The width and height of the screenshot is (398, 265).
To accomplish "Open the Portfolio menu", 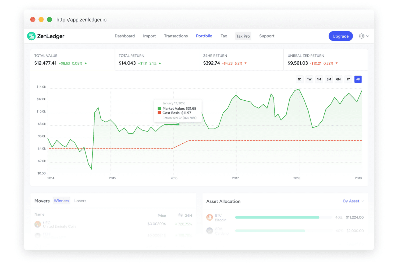I will [x=204, y=36].
